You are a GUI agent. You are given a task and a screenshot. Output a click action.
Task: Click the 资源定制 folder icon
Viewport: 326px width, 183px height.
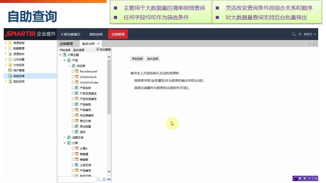pyautogui.click(x=10, y=43)
